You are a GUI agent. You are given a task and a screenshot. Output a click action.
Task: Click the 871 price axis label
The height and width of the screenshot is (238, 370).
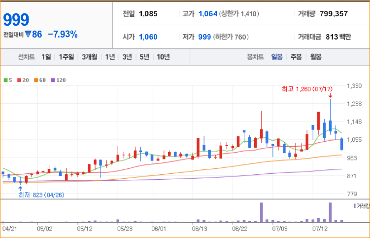coord(352,176)
